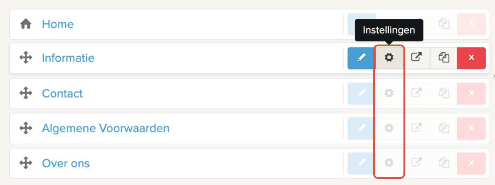495x185 pixels.
Task: Click gear icon in Over ons row
Action: 389,163
